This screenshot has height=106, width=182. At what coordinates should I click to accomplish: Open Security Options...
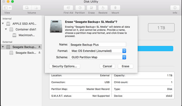[65, 66]
